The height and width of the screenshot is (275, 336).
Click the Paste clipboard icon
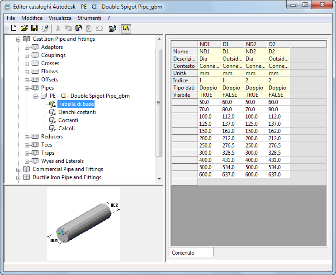pos(79,28)
